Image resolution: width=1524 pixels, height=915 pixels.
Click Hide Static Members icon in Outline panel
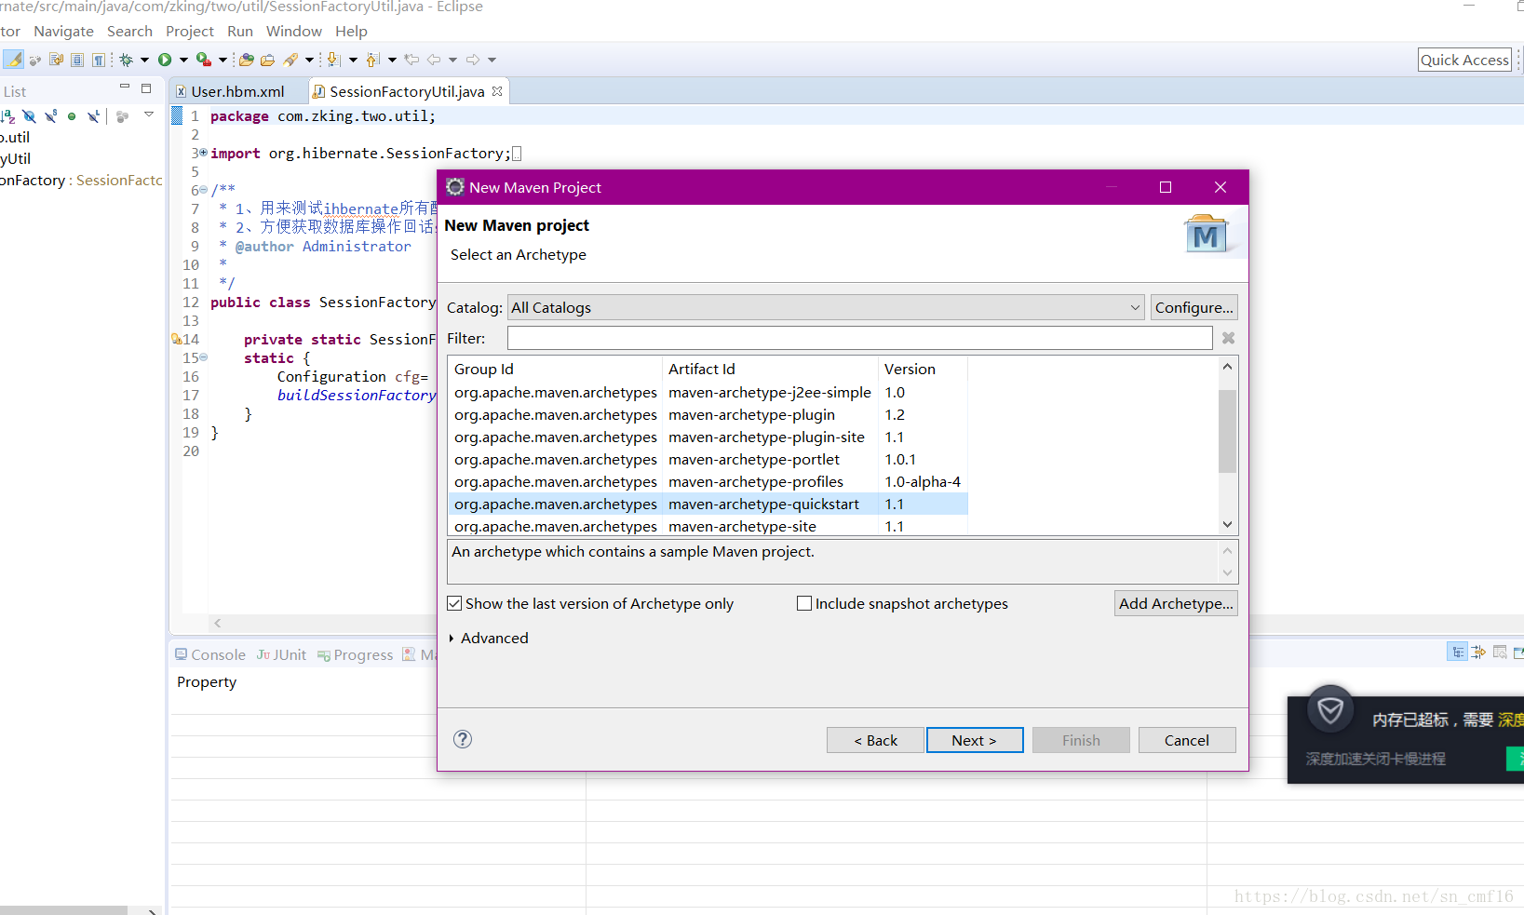coord(51,116)
